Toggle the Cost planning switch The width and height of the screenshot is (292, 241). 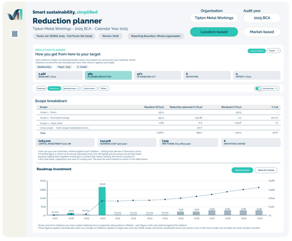point(258,89)
